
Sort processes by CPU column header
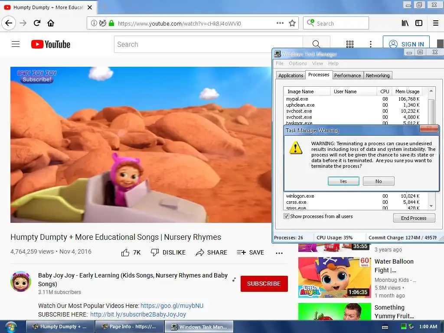click(385, 91)
